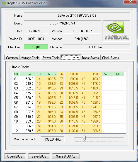Viewport: 138px width, 162px height.
Task: Select boost clock value 823.5
Action: point(50,79)
